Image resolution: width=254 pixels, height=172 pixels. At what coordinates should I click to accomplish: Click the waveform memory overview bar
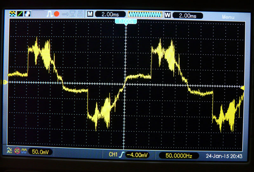tap(145, 15)
